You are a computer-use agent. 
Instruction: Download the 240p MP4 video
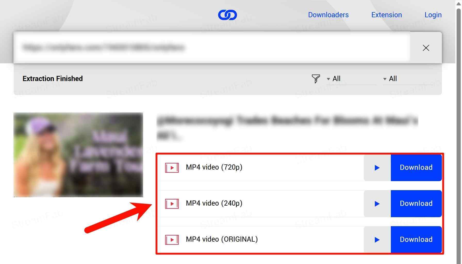click(x=416, y=204)
